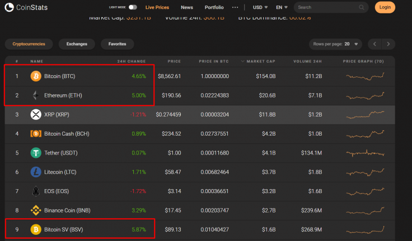Image resolution: width=412 pixels, height=241 pixels.
Task: Open the Portfolio menu item
Action: click(214, 7)
